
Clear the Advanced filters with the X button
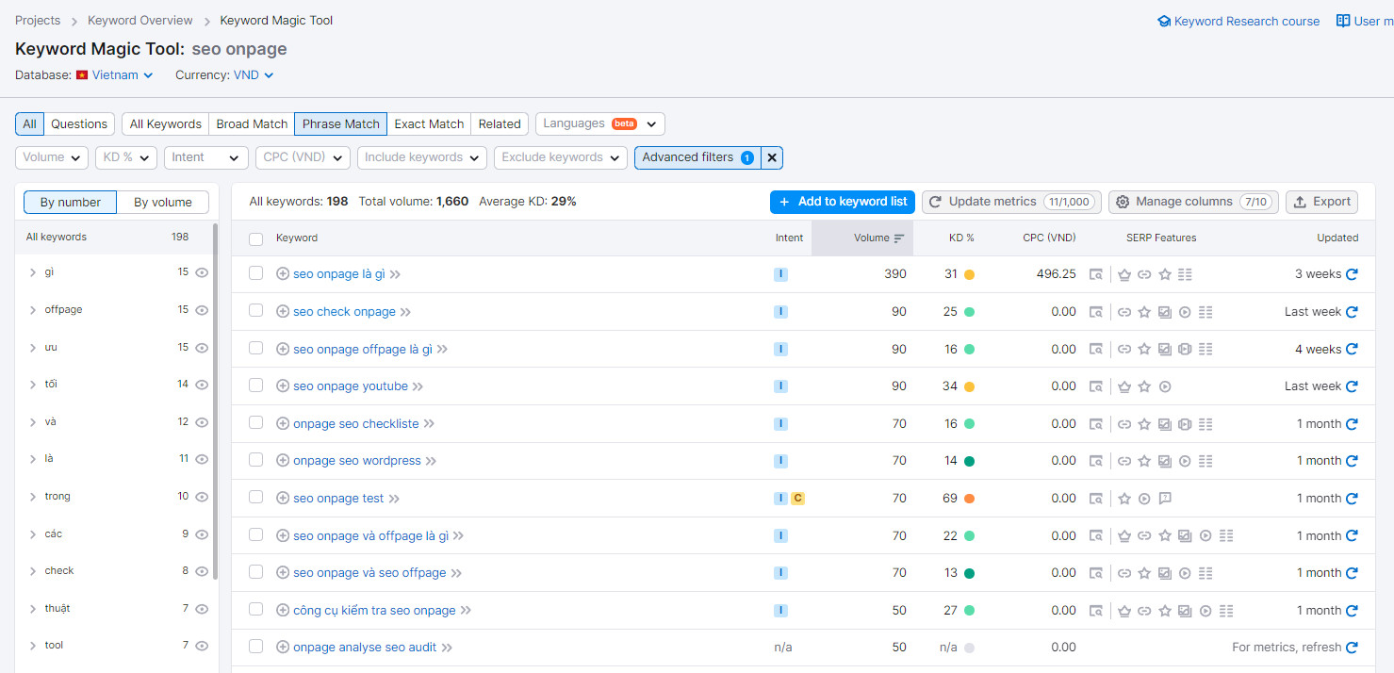tap(771, 157)
